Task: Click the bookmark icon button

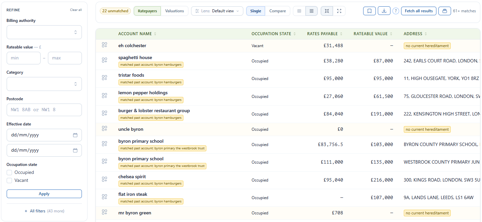Action: pos(369,11)
